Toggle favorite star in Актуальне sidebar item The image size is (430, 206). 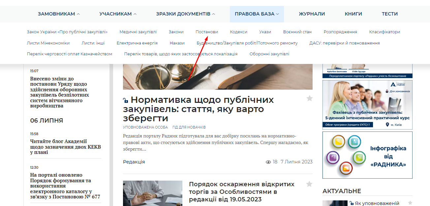pyautogui.click(x=410, y=203)
